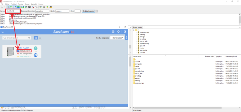Switch EasyAccess to list view
This screenshot has height=112, width=241.
(40, 38)
